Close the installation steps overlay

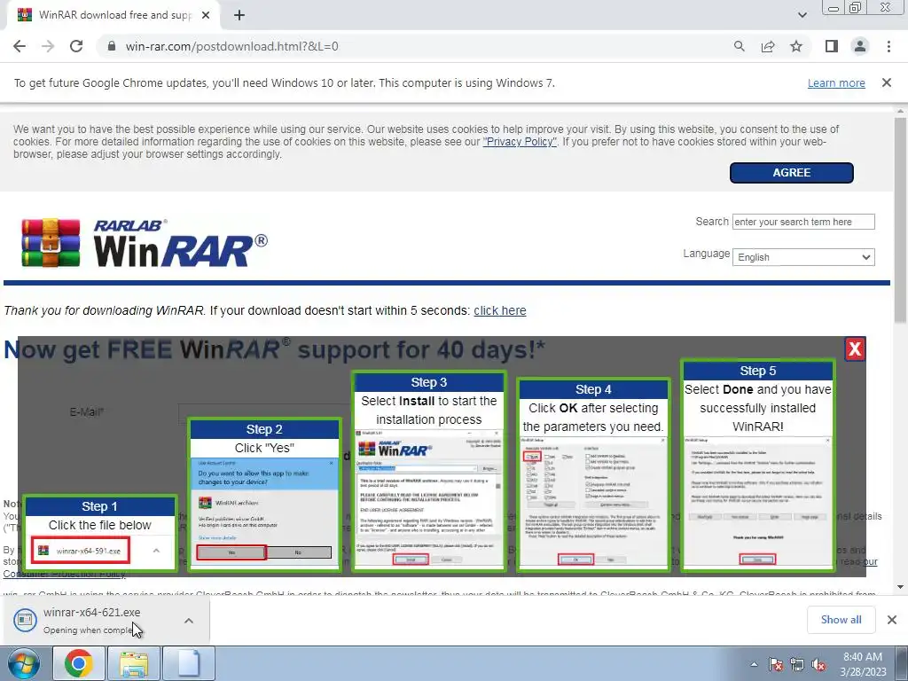point(855,349)
